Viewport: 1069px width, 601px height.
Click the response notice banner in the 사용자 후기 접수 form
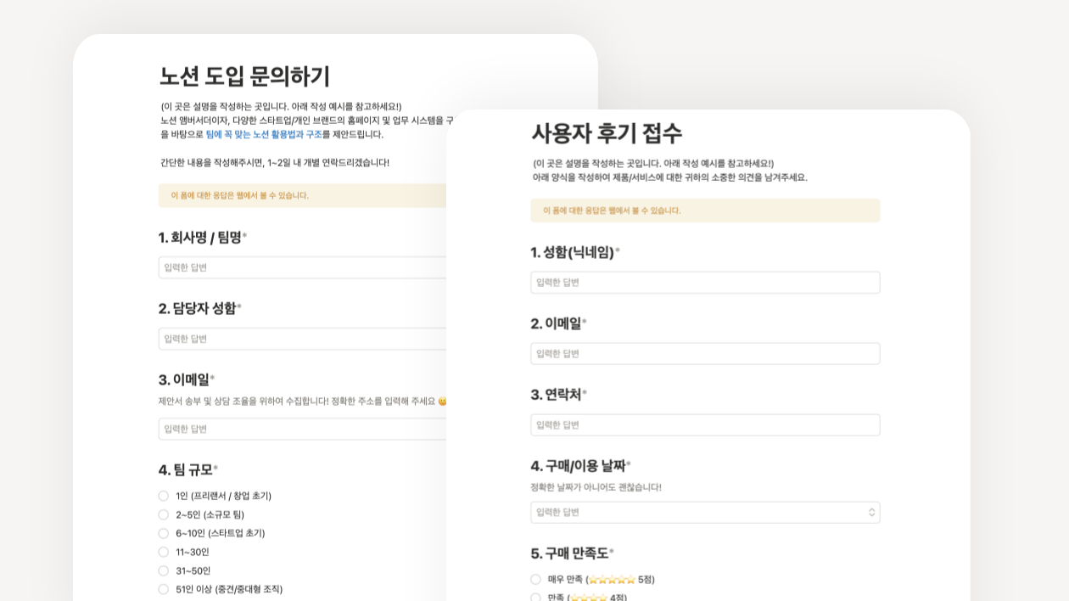tap(704, 211)
